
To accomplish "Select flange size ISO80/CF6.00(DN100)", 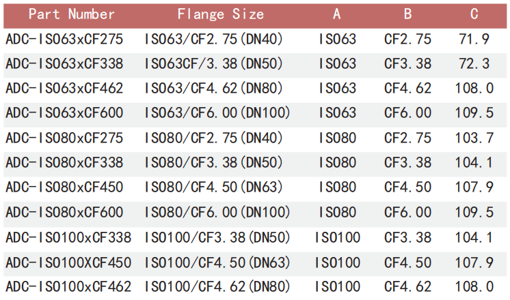I will click(x=217, y=212).
